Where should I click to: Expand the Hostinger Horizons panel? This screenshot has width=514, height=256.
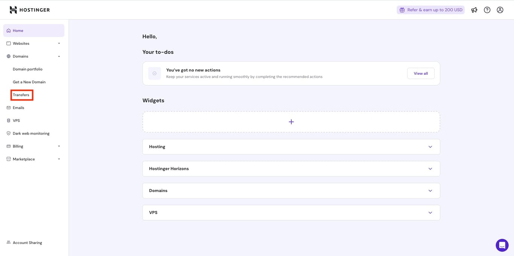[x=430, y=168]
